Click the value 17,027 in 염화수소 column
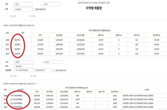 (101, 40)
